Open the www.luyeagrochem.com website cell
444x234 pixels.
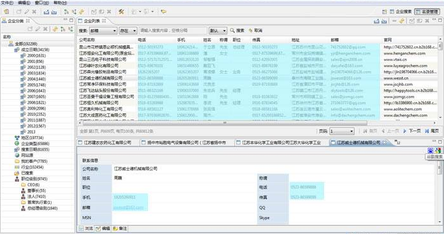point(406,65)
